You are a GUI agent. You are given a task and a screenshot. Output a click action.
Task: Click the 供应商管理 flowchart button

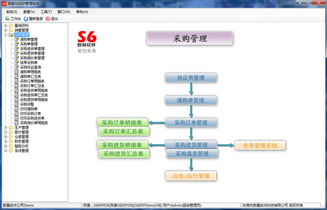pos(191,78)
